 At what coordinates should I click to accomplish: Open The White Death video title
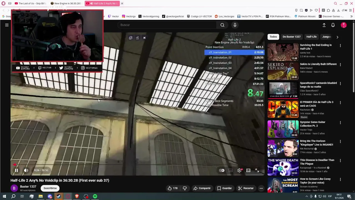pos(317,162)
